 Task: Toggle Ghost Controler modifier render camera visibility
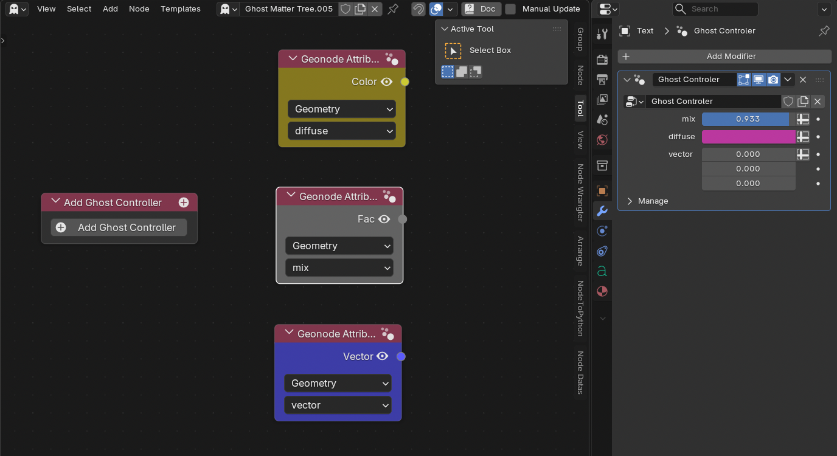pos(773,80)
